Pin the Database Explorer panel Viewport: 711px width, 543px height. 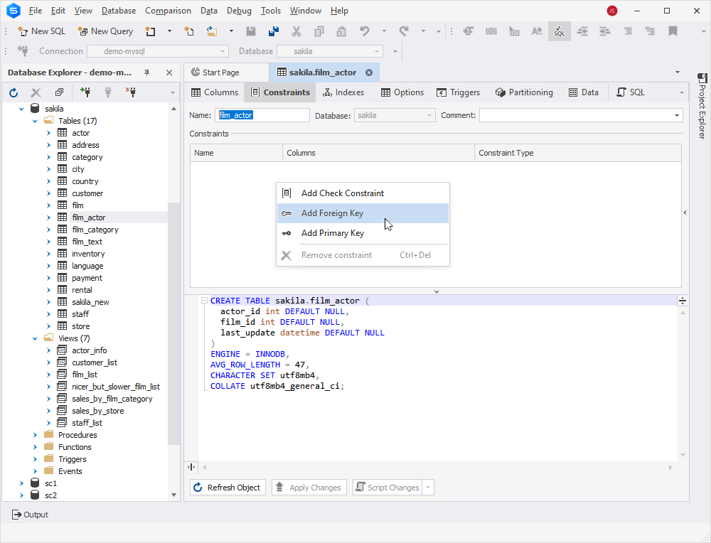click(147, 72)
